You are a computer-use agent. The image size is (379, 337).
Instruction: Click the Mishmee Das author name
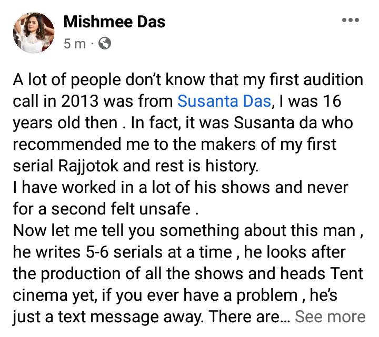click(114, 22)
